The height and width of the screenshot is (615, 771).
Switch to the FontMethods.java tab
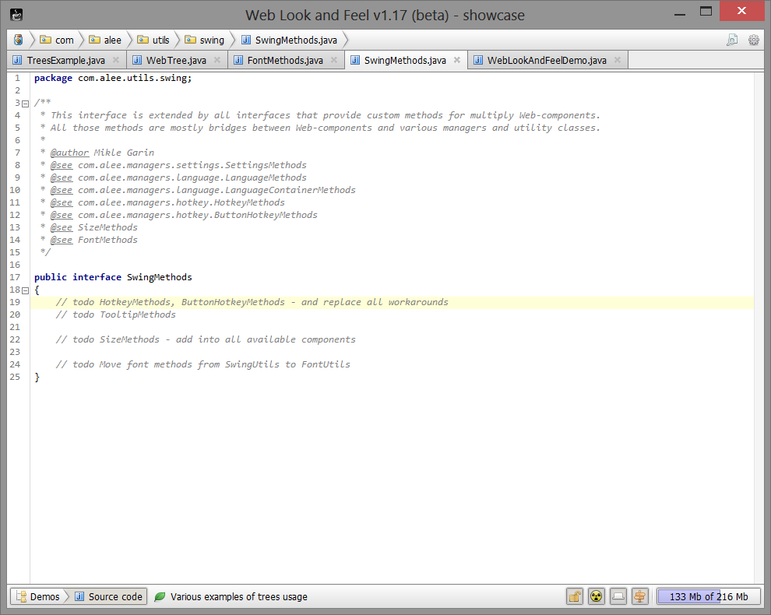pos(286,60)
